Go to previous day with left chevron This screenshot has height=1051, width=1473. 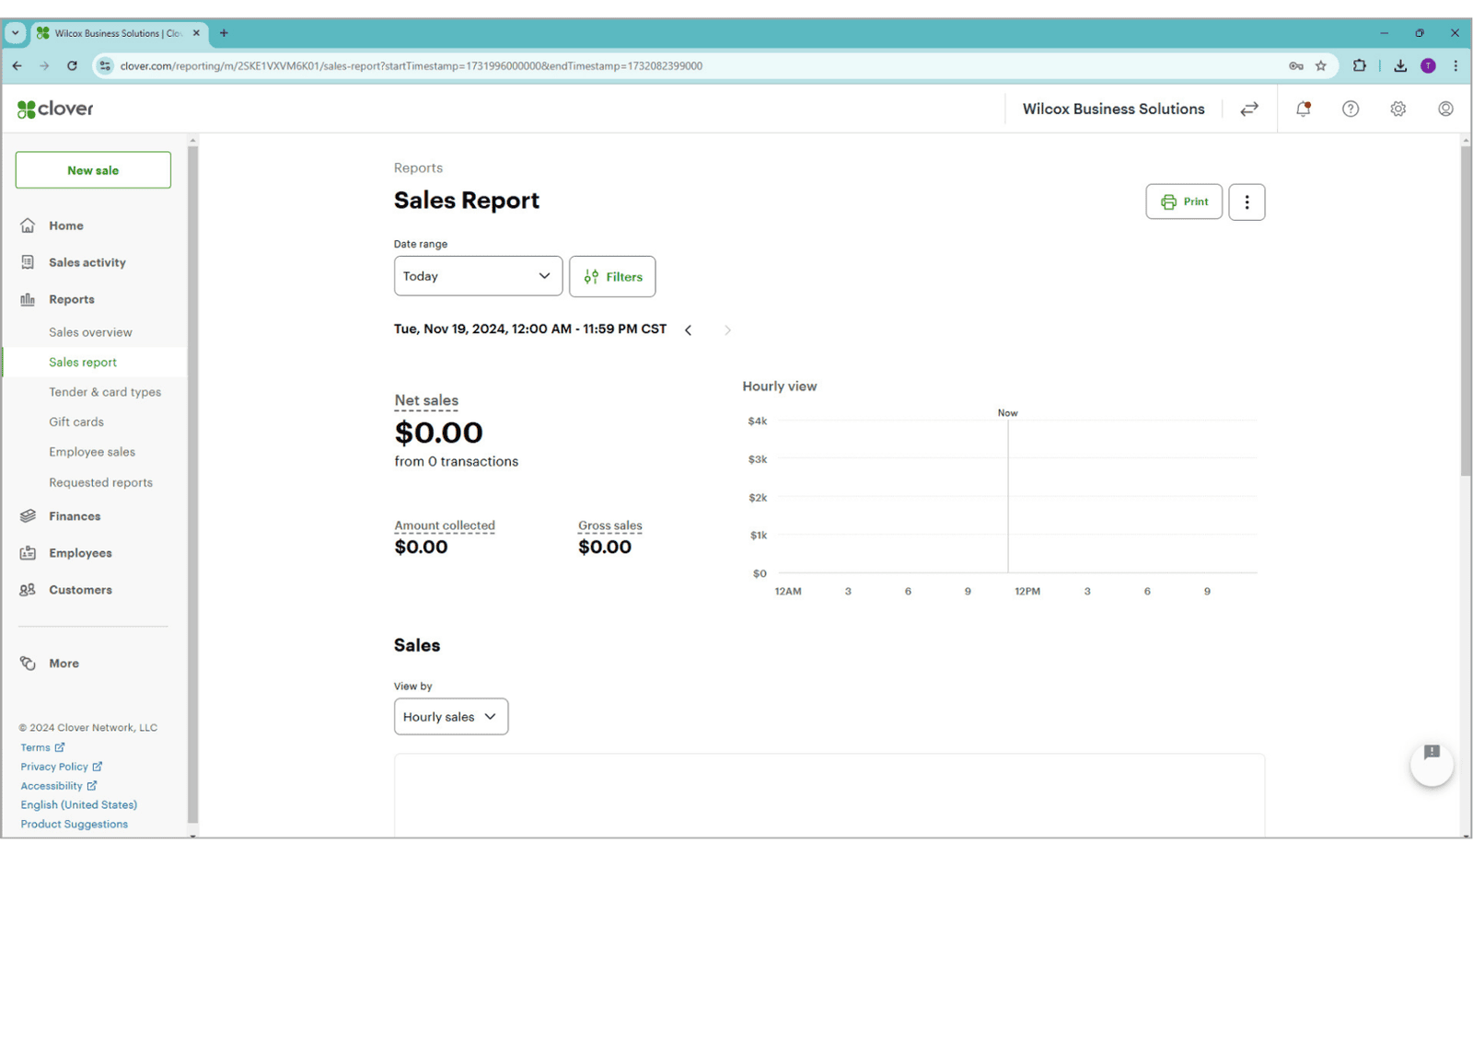[x=688, y=329]
